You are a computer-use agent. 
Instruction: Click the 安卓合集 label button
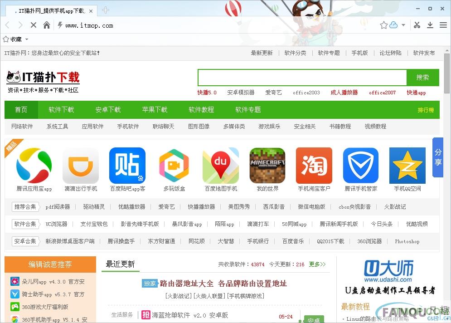[25, 241]
